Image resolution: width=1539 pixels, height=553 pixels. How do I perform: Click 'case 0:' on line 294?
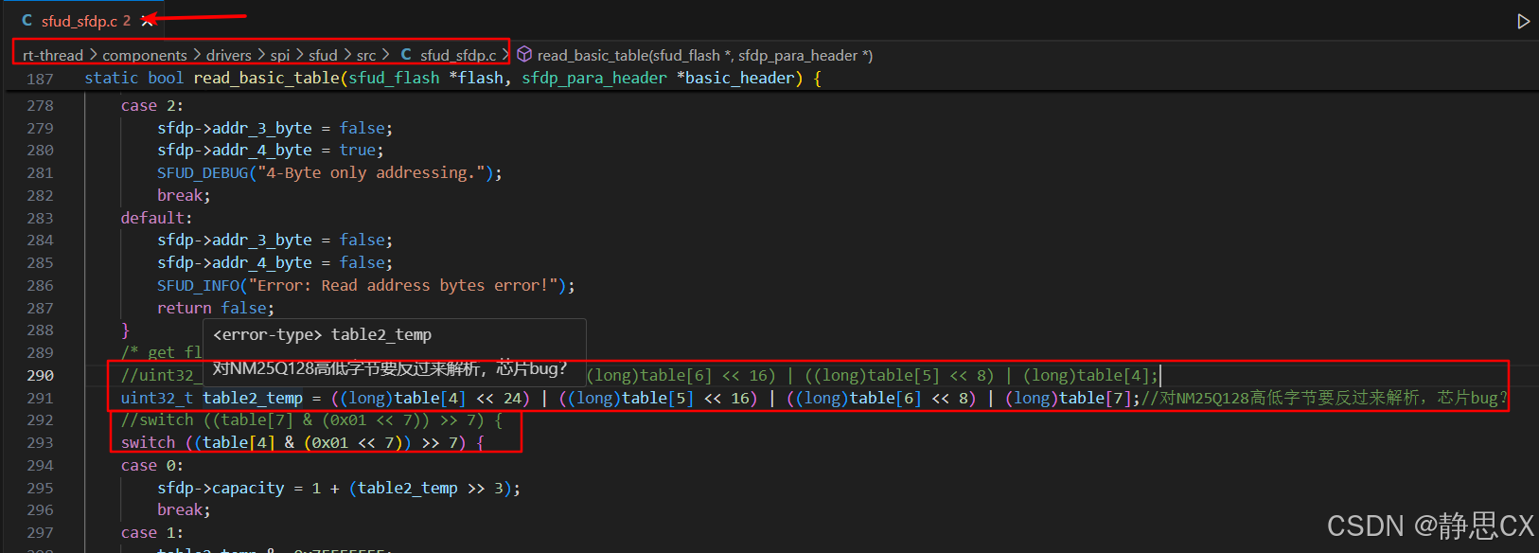[152, 466]
